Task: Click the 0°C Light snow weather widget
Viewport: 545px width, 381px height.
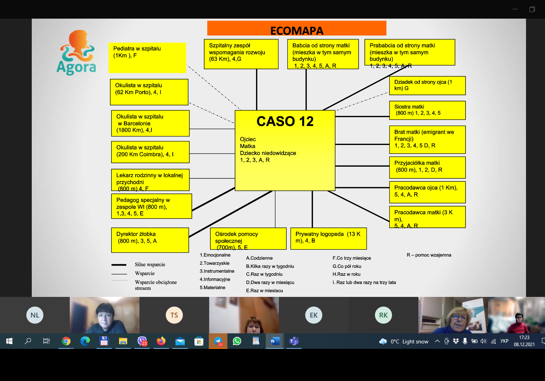Action: 405,341
